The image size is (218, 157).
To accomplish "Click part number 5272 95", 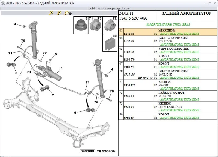I will 129,34.
